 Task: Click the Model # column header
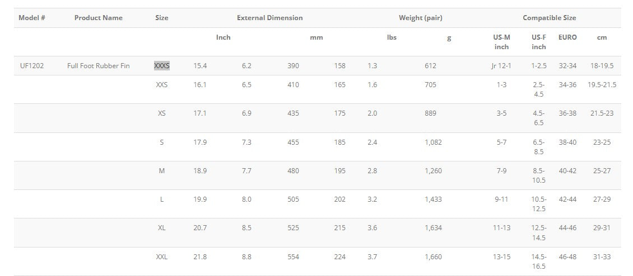tap(32, 18)
